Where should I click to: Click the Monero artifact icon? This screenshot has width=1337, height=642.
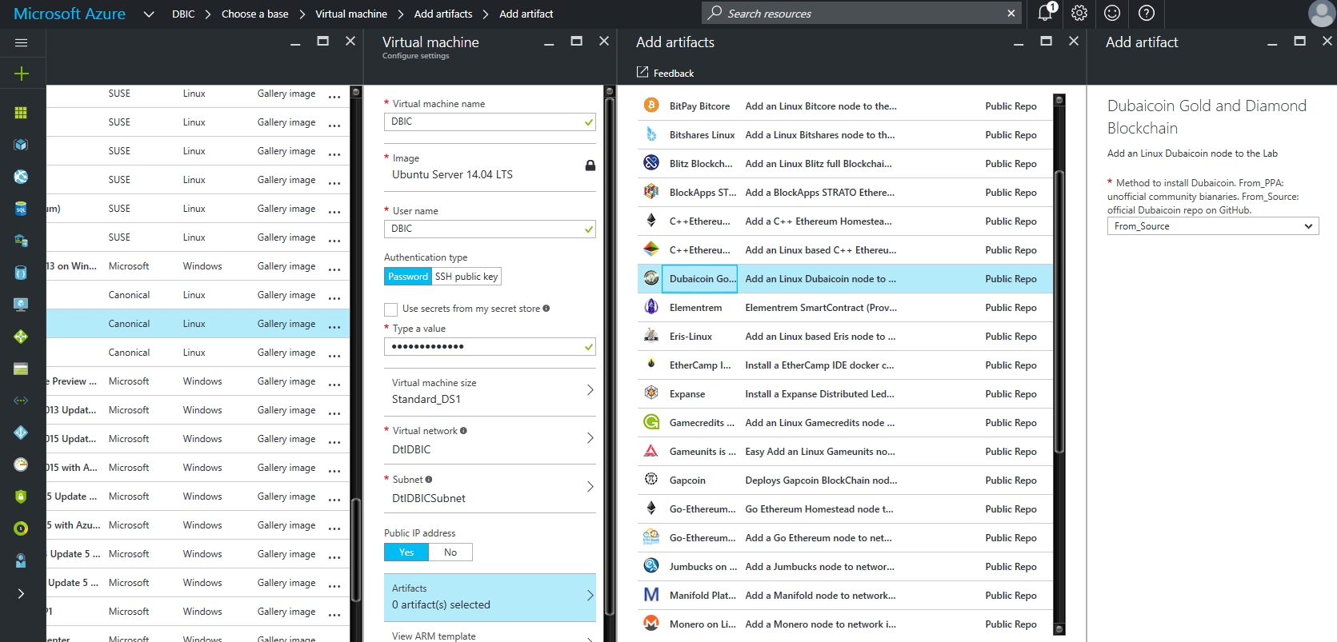pos(651,624)
